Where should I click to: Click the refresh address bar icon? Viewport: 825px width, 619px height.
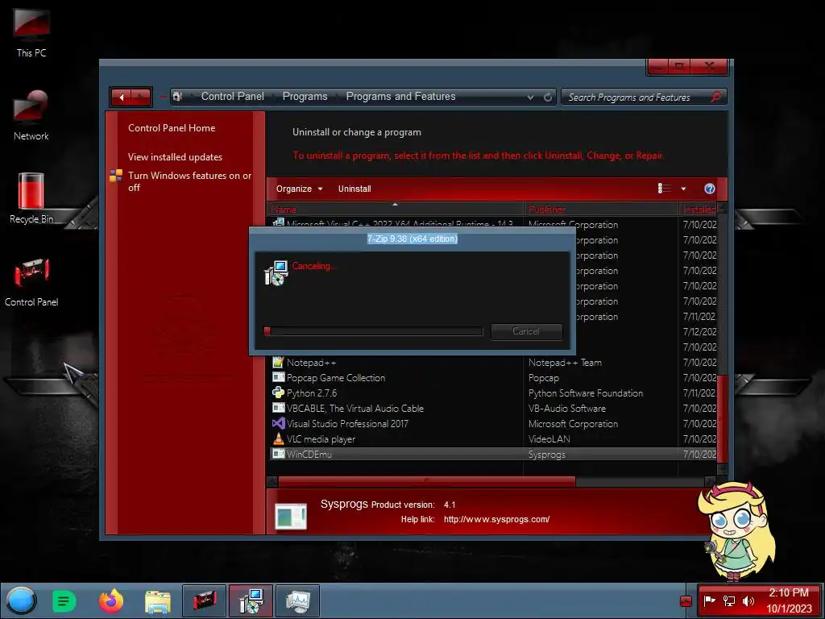point(548,97)
